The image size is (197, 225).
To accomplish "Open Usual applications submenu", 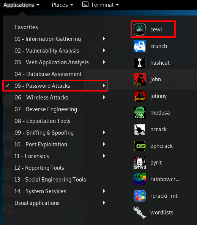I will 55,203.
